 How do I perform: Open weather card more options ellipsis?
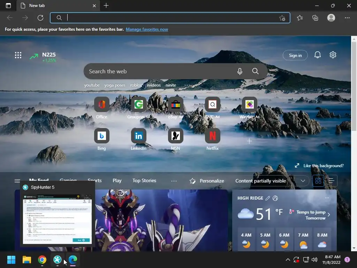pyautogui.click(x=327, y=198)
